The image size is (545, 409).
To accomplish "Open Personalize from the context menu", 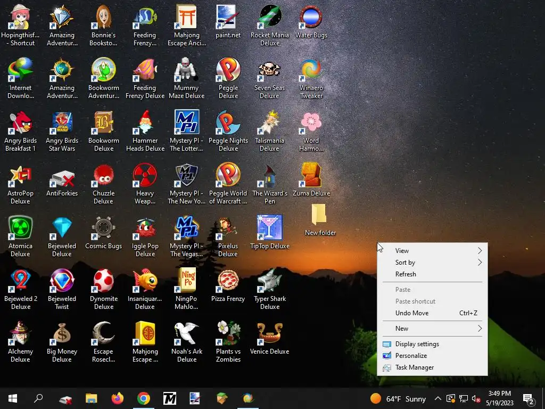I will 432,355.
